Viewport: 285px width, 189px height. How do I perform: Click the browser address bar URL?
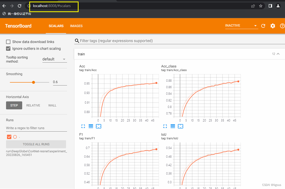pyautogui.click(x=52, y=6)
